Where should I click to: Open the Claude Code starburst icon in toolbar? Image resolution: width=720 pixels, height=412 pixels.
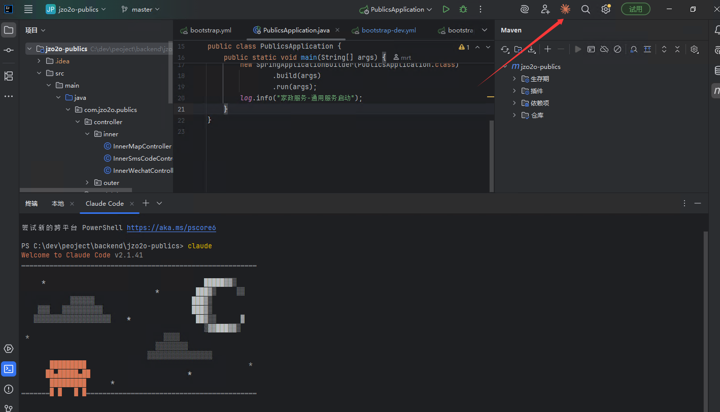point(565,9)
